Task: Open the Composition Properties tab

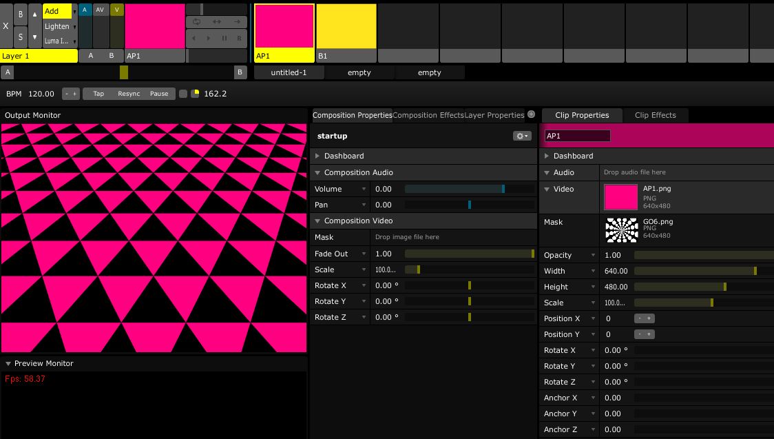Action: pyautogui.click(x=353, y=116)
